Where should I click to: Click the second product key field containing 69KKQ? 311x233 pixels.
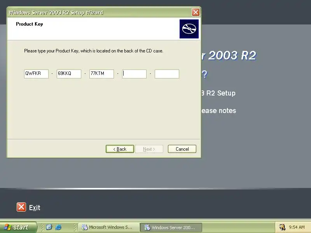(69, 74)
